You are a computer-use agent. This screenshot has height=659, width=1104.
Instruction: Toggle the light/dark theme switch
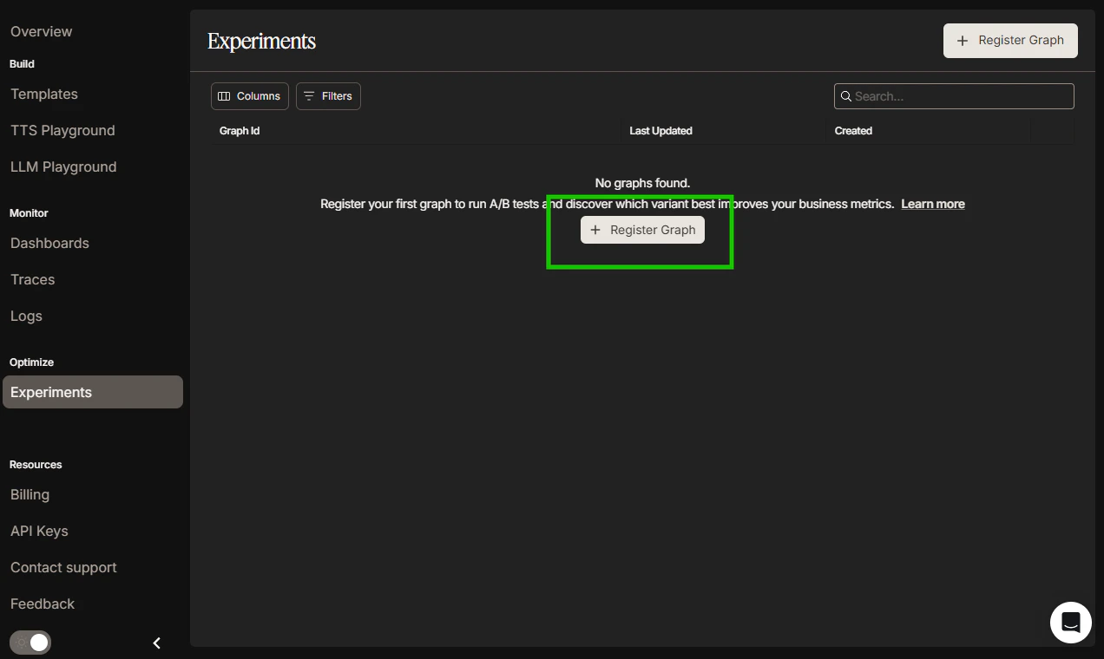click(x=30, y=643)
